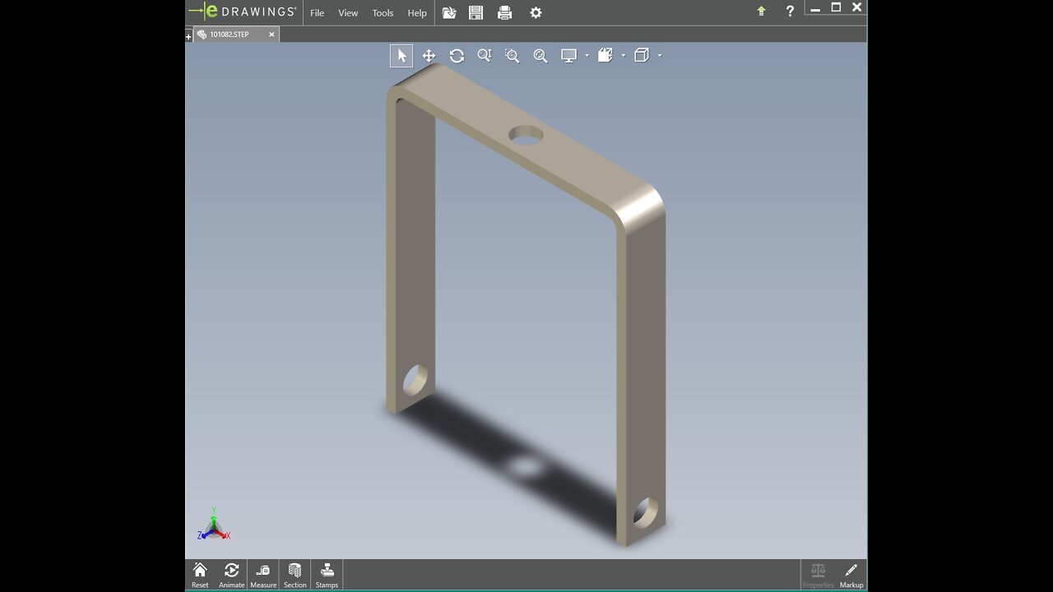Activate the Section tool
Viewport: 1053px width, 592px height.
coord(295,575)
